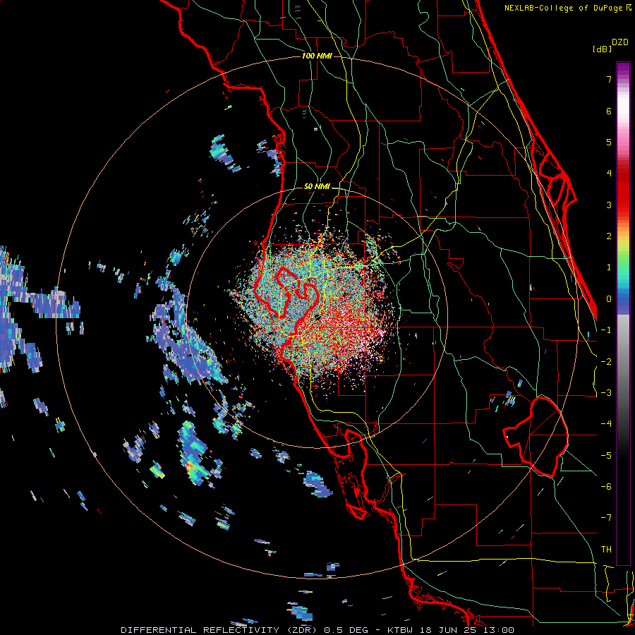Click the 3 value on color scale
This screenshot has height=635, width=635.
609,205
